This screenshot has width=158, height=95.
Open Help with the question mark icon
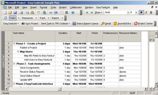click(x=73, y=13)
